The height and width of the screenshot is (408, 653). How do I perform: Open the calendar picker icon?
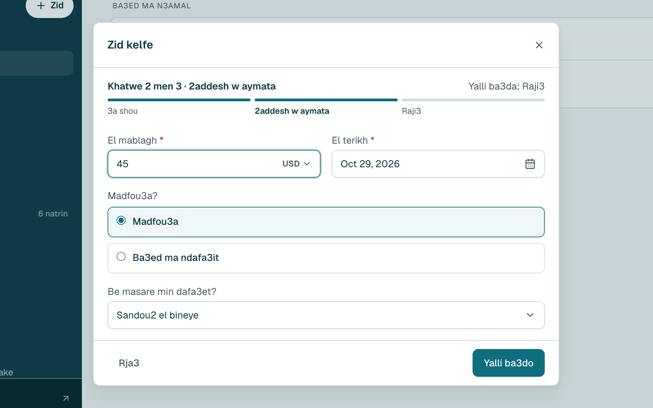pyautogui.click(x=530, y=164)
